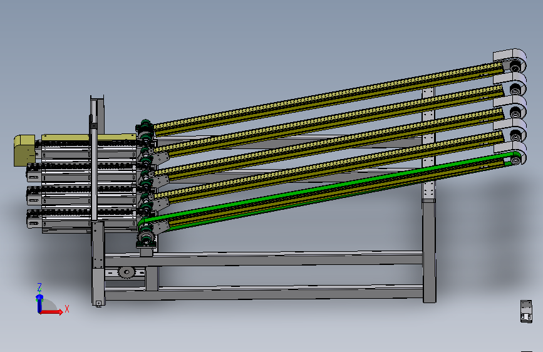Click the red X axis arrow of the triad
Screen dimensions: 543x352
click(x=52, y=312)
